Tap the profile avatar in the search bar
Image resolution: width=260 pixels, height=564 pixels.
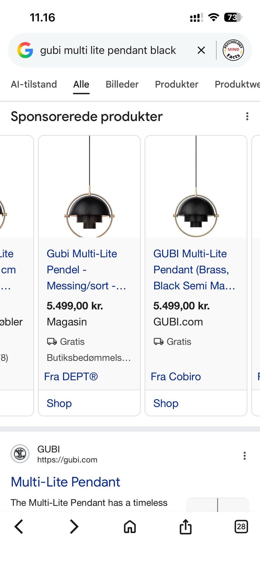[233, 50]
